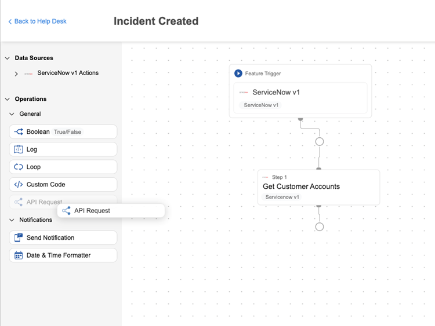Click the ServiceNow logo beside v1 Actions
The image size is (435, 326).
point(28,74)
